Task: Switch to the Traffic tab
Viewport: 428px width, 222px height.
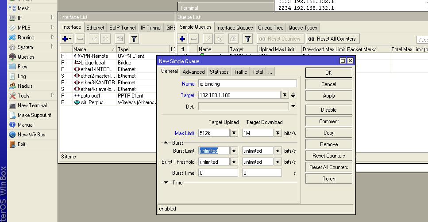Action: (x=240, y=72)
